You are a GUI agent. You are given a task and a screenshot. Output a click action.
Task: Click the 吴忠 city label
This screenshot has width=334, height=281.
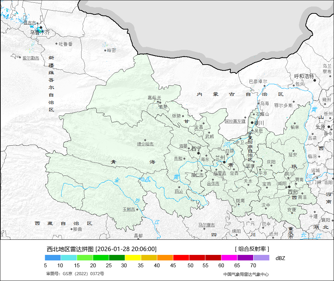(x=259, y=131)
